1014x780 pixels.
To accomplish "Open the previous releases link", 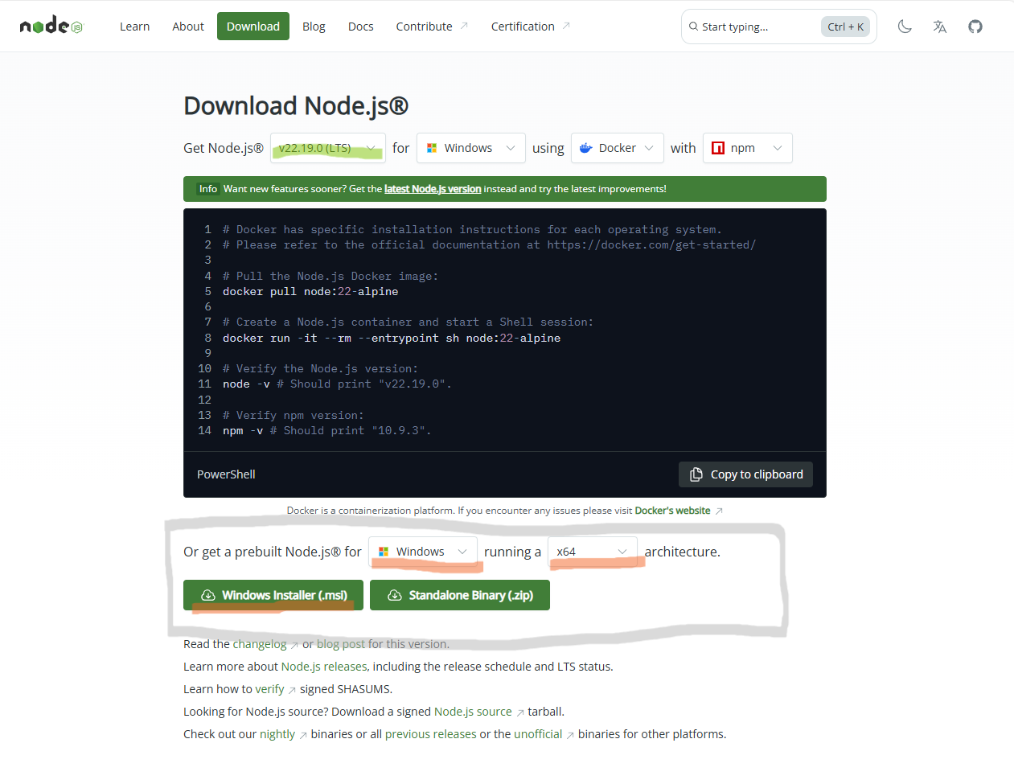I will pyautogui.click(x=430, y=734).
